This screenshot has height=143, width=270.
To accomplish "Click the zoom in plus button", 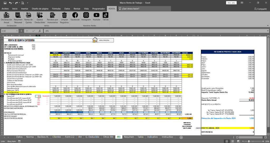I will coord(263,141).
